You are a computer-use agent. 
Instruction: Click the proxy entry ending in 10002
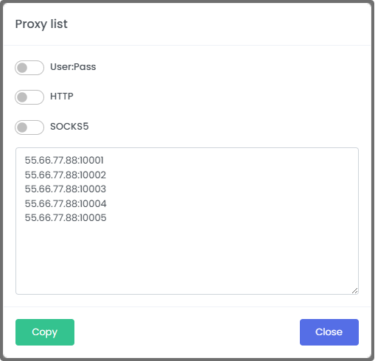tap(66, 175)
